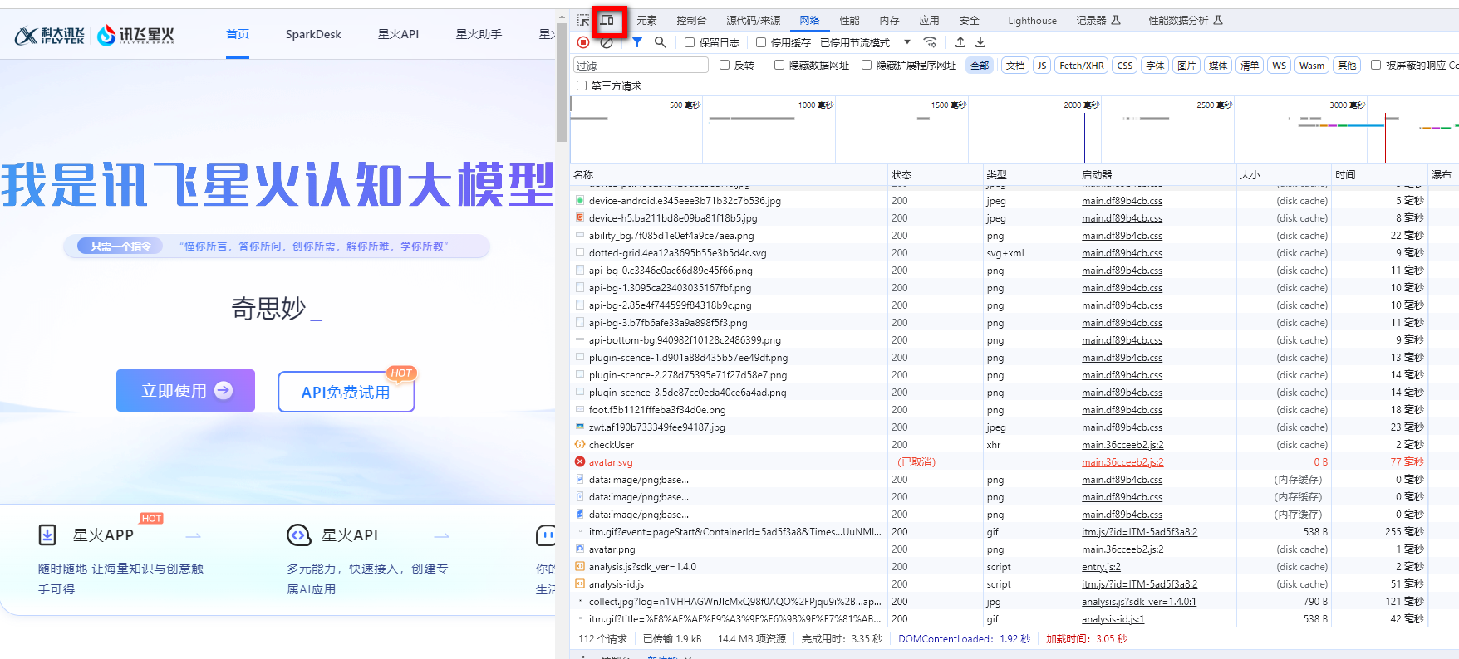Viewport: 1459px width, 659px height.
Task: Check the 反转 checkbox
Action: 725,65
